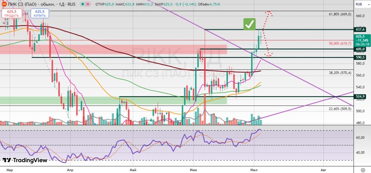Click the 480,0 price scale value
Image resolution: width=371 pixels, height=173 pixels.
[360, 123]
